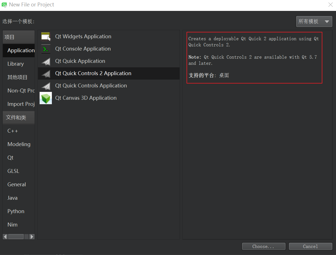Select the Application category

pyautogui.click(x=19, y=51)
